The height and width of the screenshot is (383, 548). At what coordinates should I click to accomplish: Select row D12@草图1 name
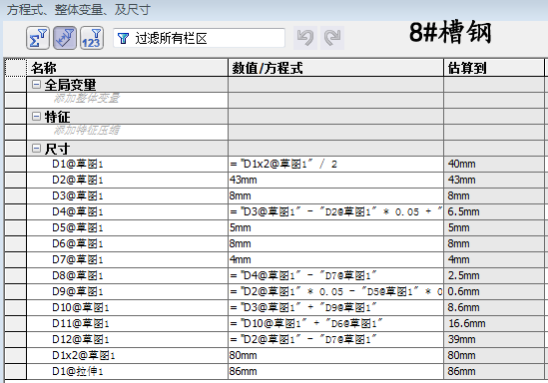[81, 339]
